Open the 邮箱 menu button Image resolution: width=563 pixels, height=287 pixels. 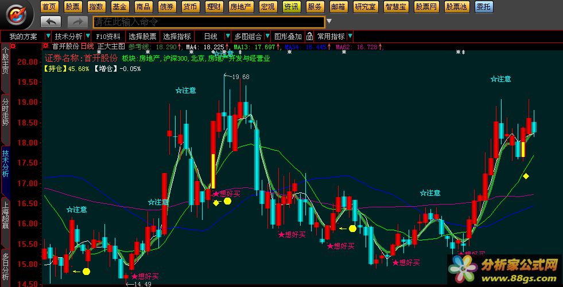(x=339, y=6)
